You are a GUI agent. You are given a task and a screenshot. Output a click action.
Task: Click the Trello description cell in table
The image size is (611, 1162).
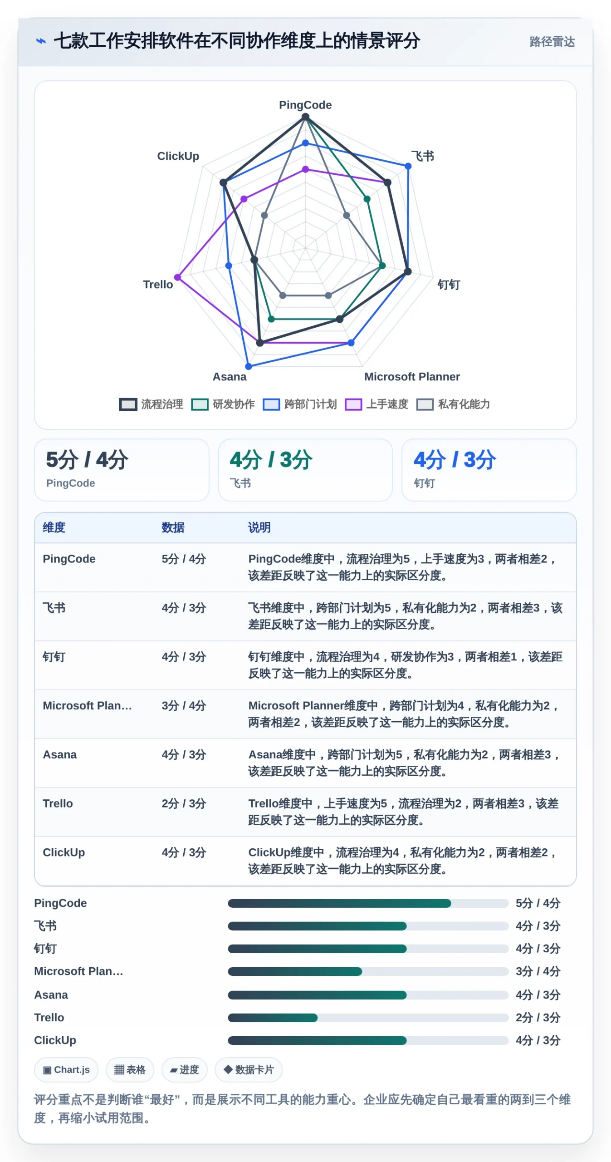coord(403,812)
